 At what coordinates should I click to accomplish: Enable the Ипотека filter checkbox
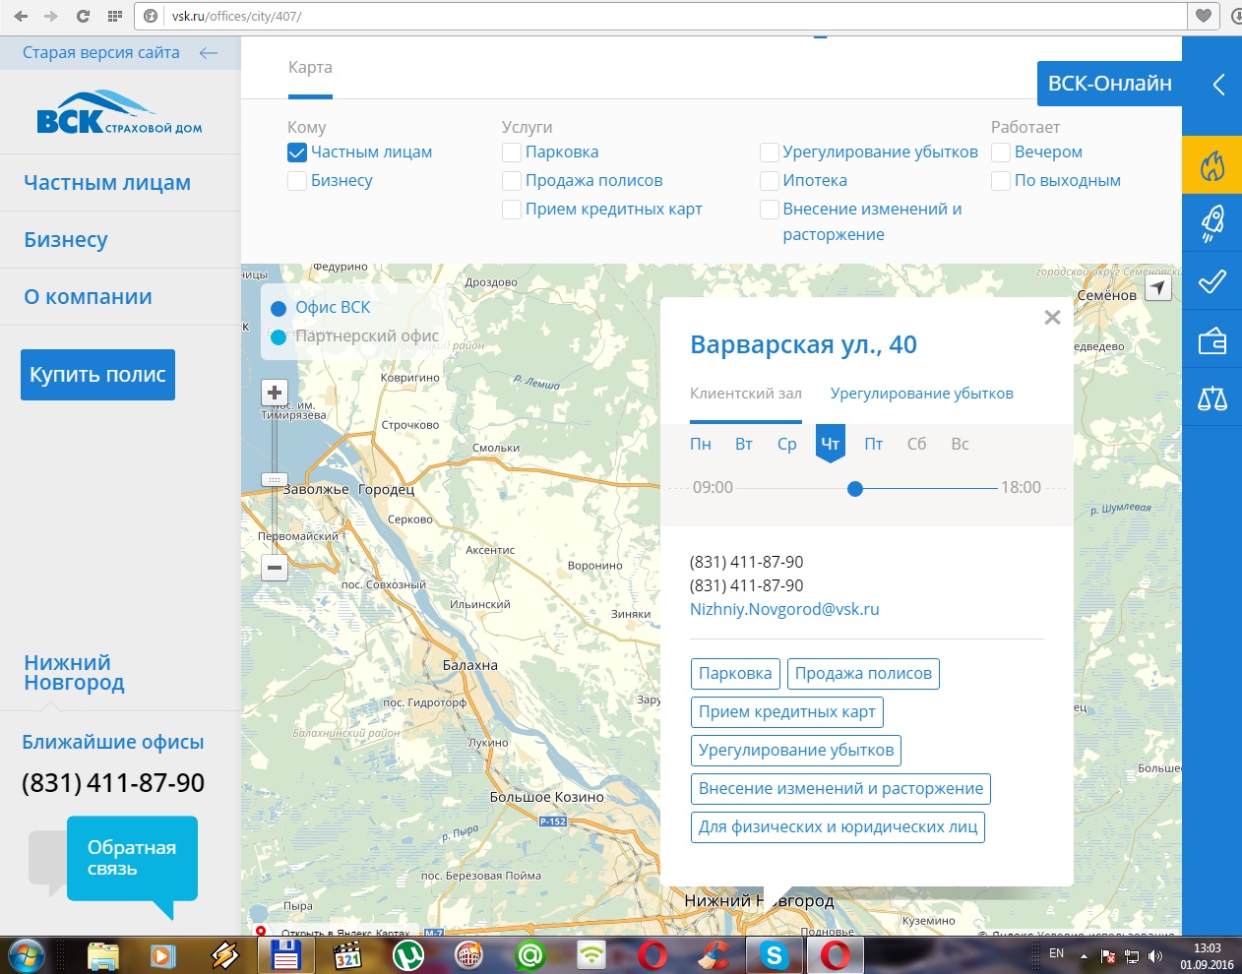pyautogui.click(x=770, y=181)
